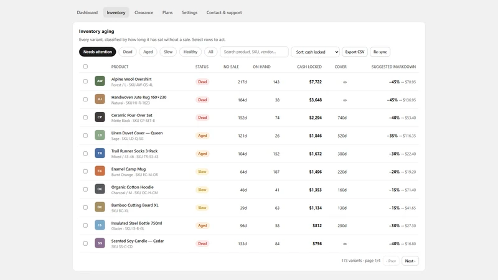
Task: Click the 173 variants page 1/4 text
Action: point(360,261)
